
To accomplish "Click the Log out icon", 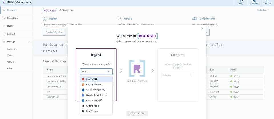I will click(267, 1).
